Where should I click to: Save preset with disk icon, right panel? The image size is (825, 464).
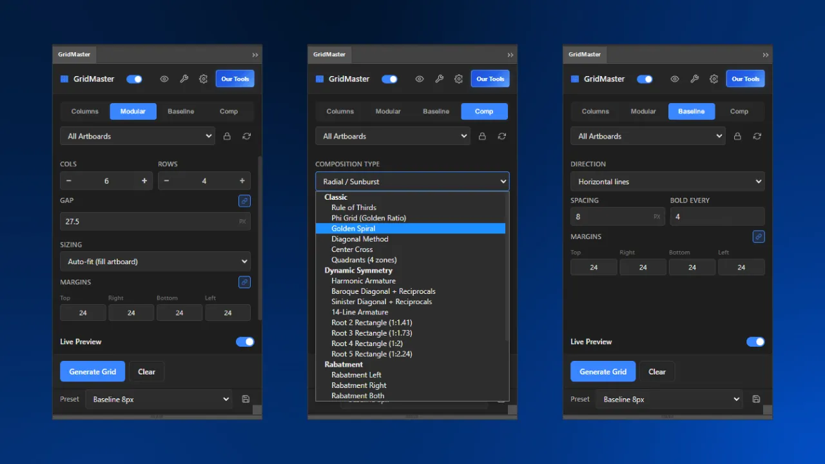(x=756, y=399)
